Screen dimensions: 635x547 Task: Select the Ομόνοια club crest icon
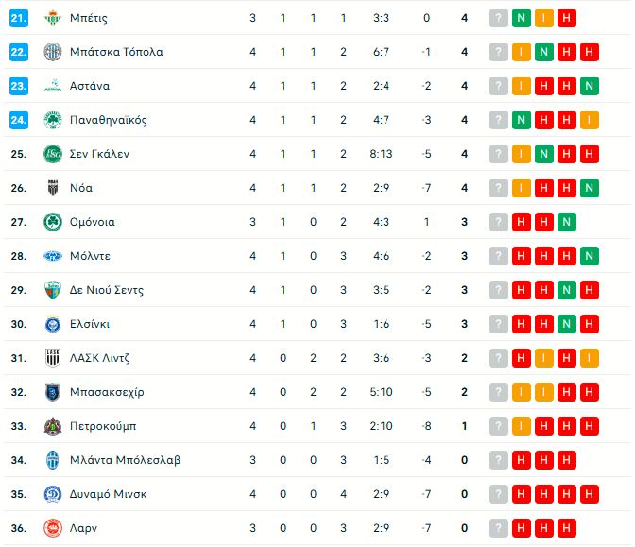[53, 222]
